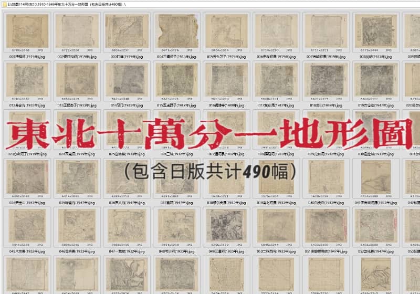Image resolution: width=420 pixels, height=294 pixels.
Task: Select the dark map thumbnail numbered 049
Action: [x=227, y=226]
